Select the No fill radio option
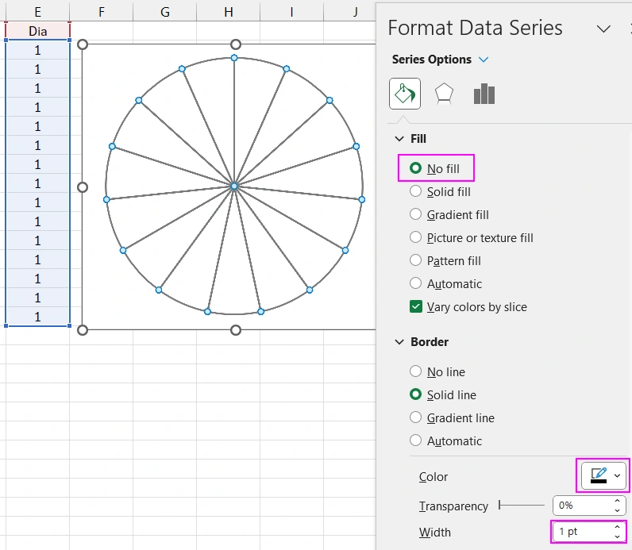The image size is (632, 550). point(415,168)
